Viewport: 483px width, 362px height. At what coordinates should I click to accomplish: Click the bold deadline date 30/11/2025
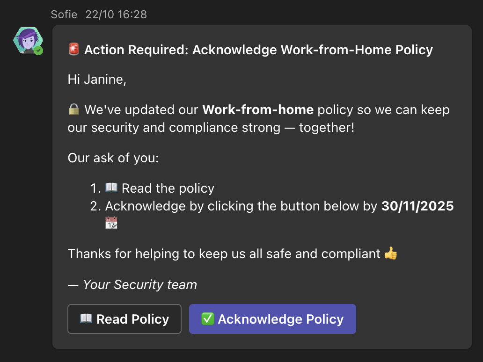[417, 206]
